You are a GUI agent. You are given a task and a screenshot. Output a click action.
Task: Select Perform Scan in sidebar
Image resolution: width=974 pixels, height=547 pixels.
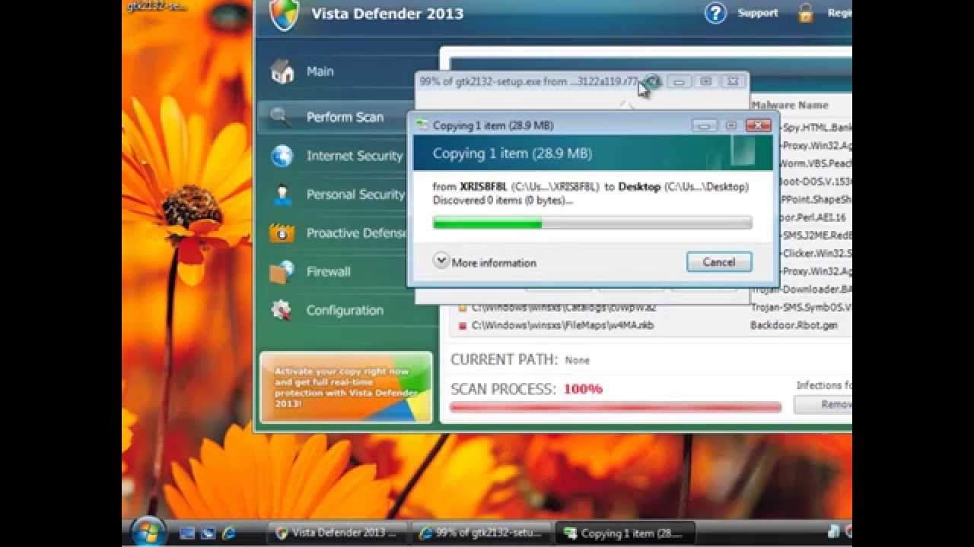(345, 117)
